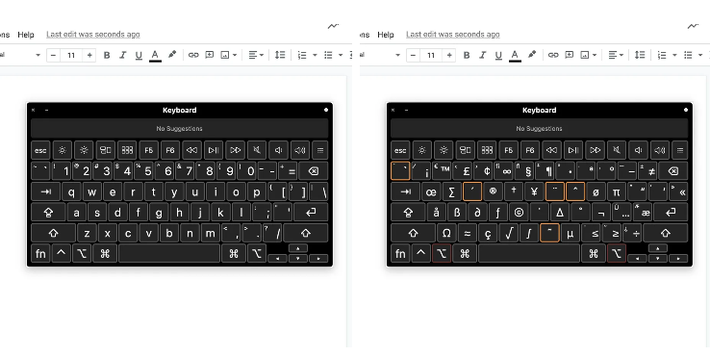Click the number 8 key

click(206, 171)
